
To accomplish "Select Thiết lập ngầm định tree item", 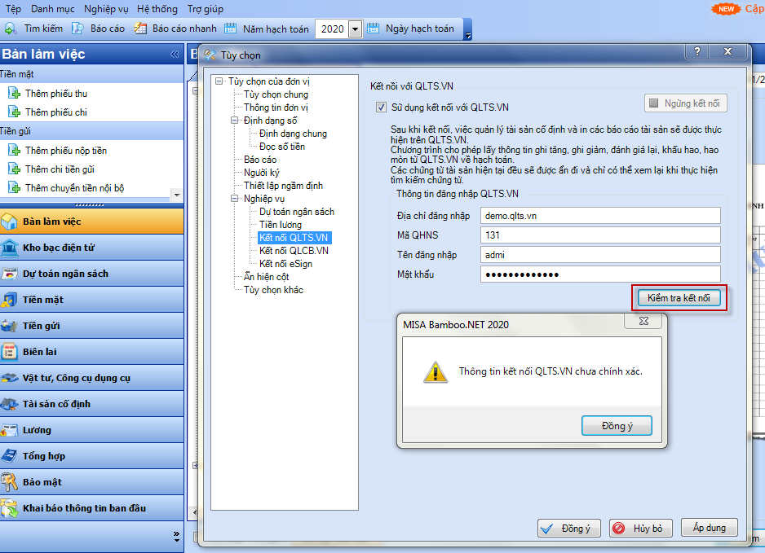I will 284,186.
